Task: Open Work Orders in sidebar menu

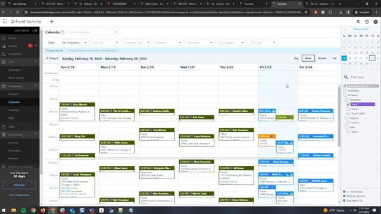Action: pyautogui.click(x=16, y=78)
